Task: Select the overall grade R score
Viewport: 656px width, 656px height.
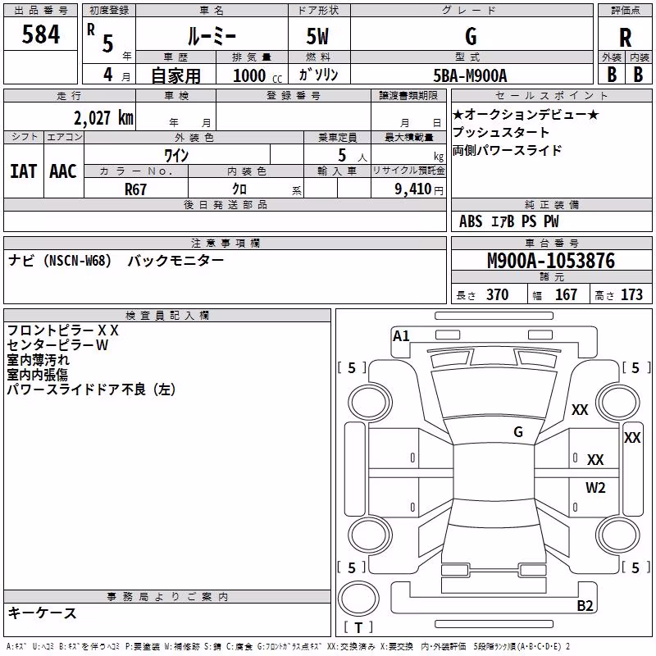Action: pyautogui.click(x=625, y=38)
